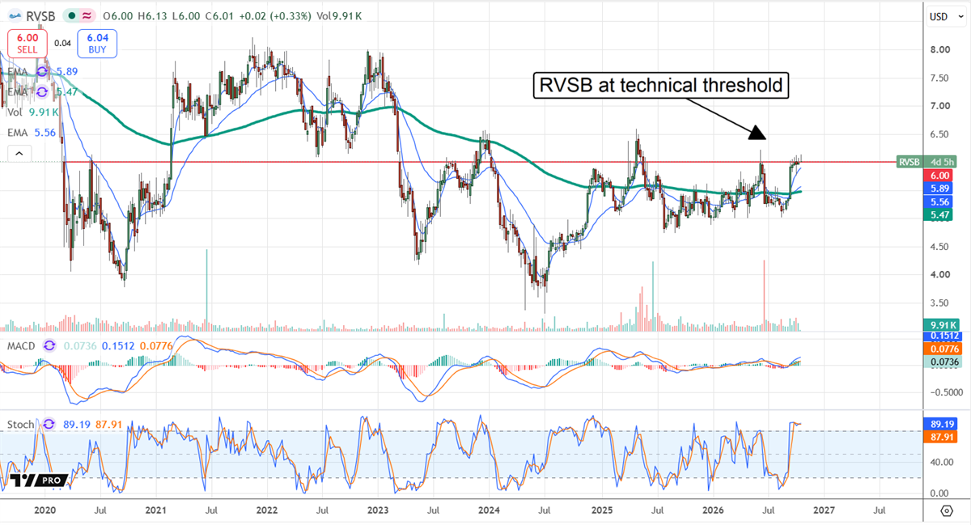Click the 6.04 BUY button

[x=99, y=43]
